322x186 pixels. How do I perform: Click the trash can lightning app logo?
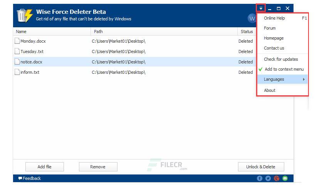pos(25,15)
